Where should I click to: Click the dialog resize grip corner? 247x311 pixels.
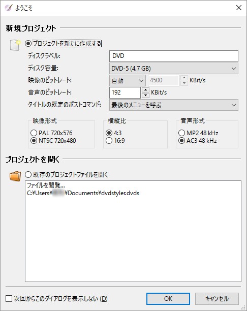tap(243, 307)
